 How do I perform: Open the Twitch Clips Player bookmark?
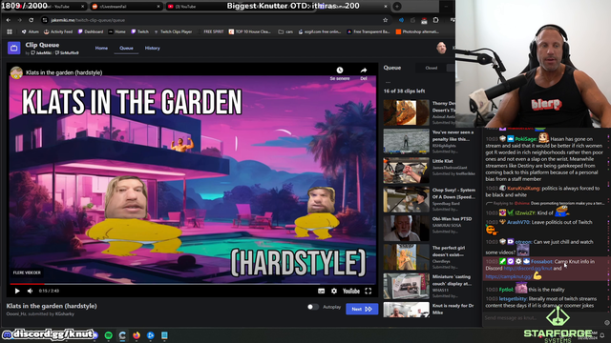[x=173, y=31]
